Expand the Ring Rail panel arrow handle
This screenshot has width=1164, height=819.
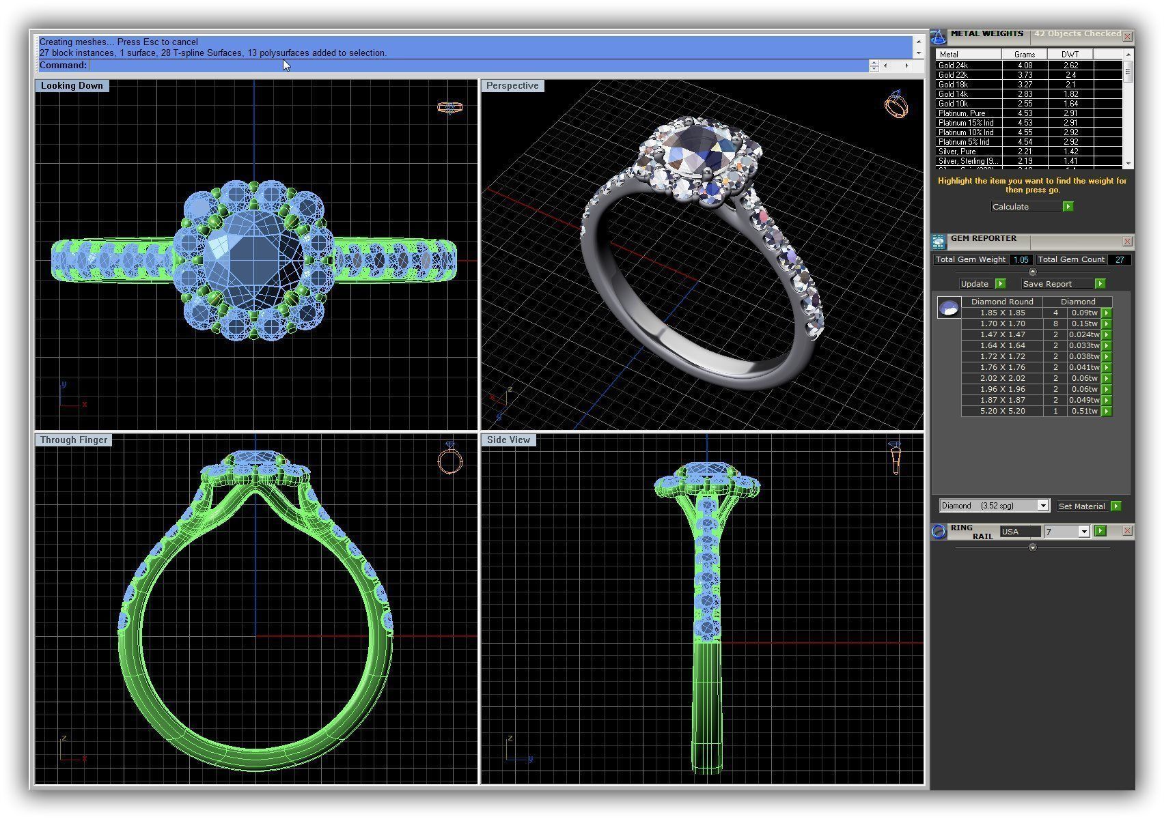(x=1032, y=547)
